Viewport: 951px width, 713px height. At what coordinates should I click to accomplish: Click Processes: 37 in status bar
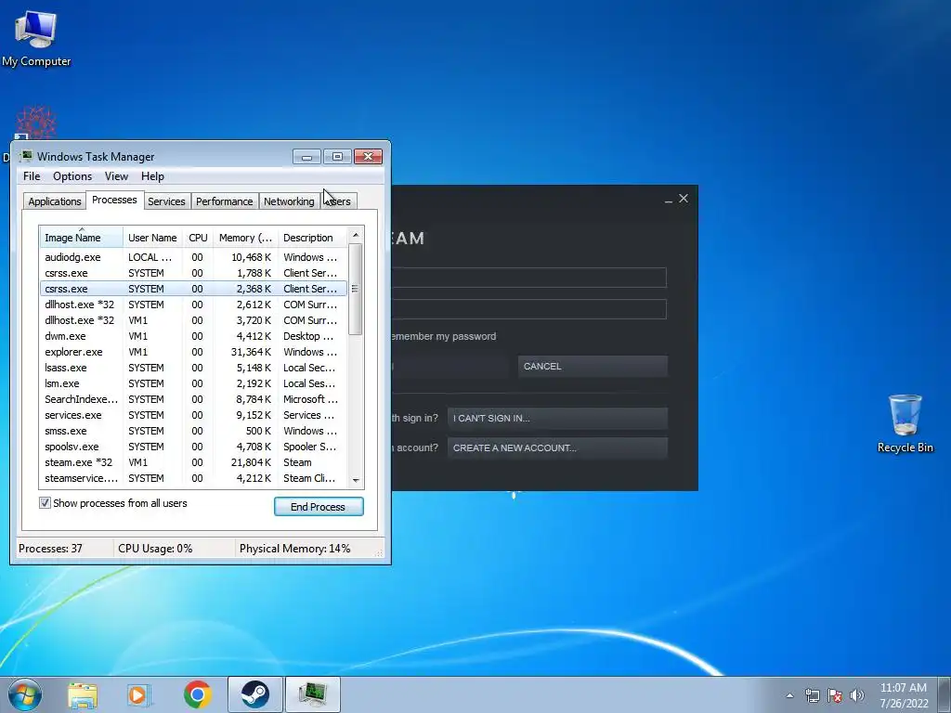pos(50,549)
